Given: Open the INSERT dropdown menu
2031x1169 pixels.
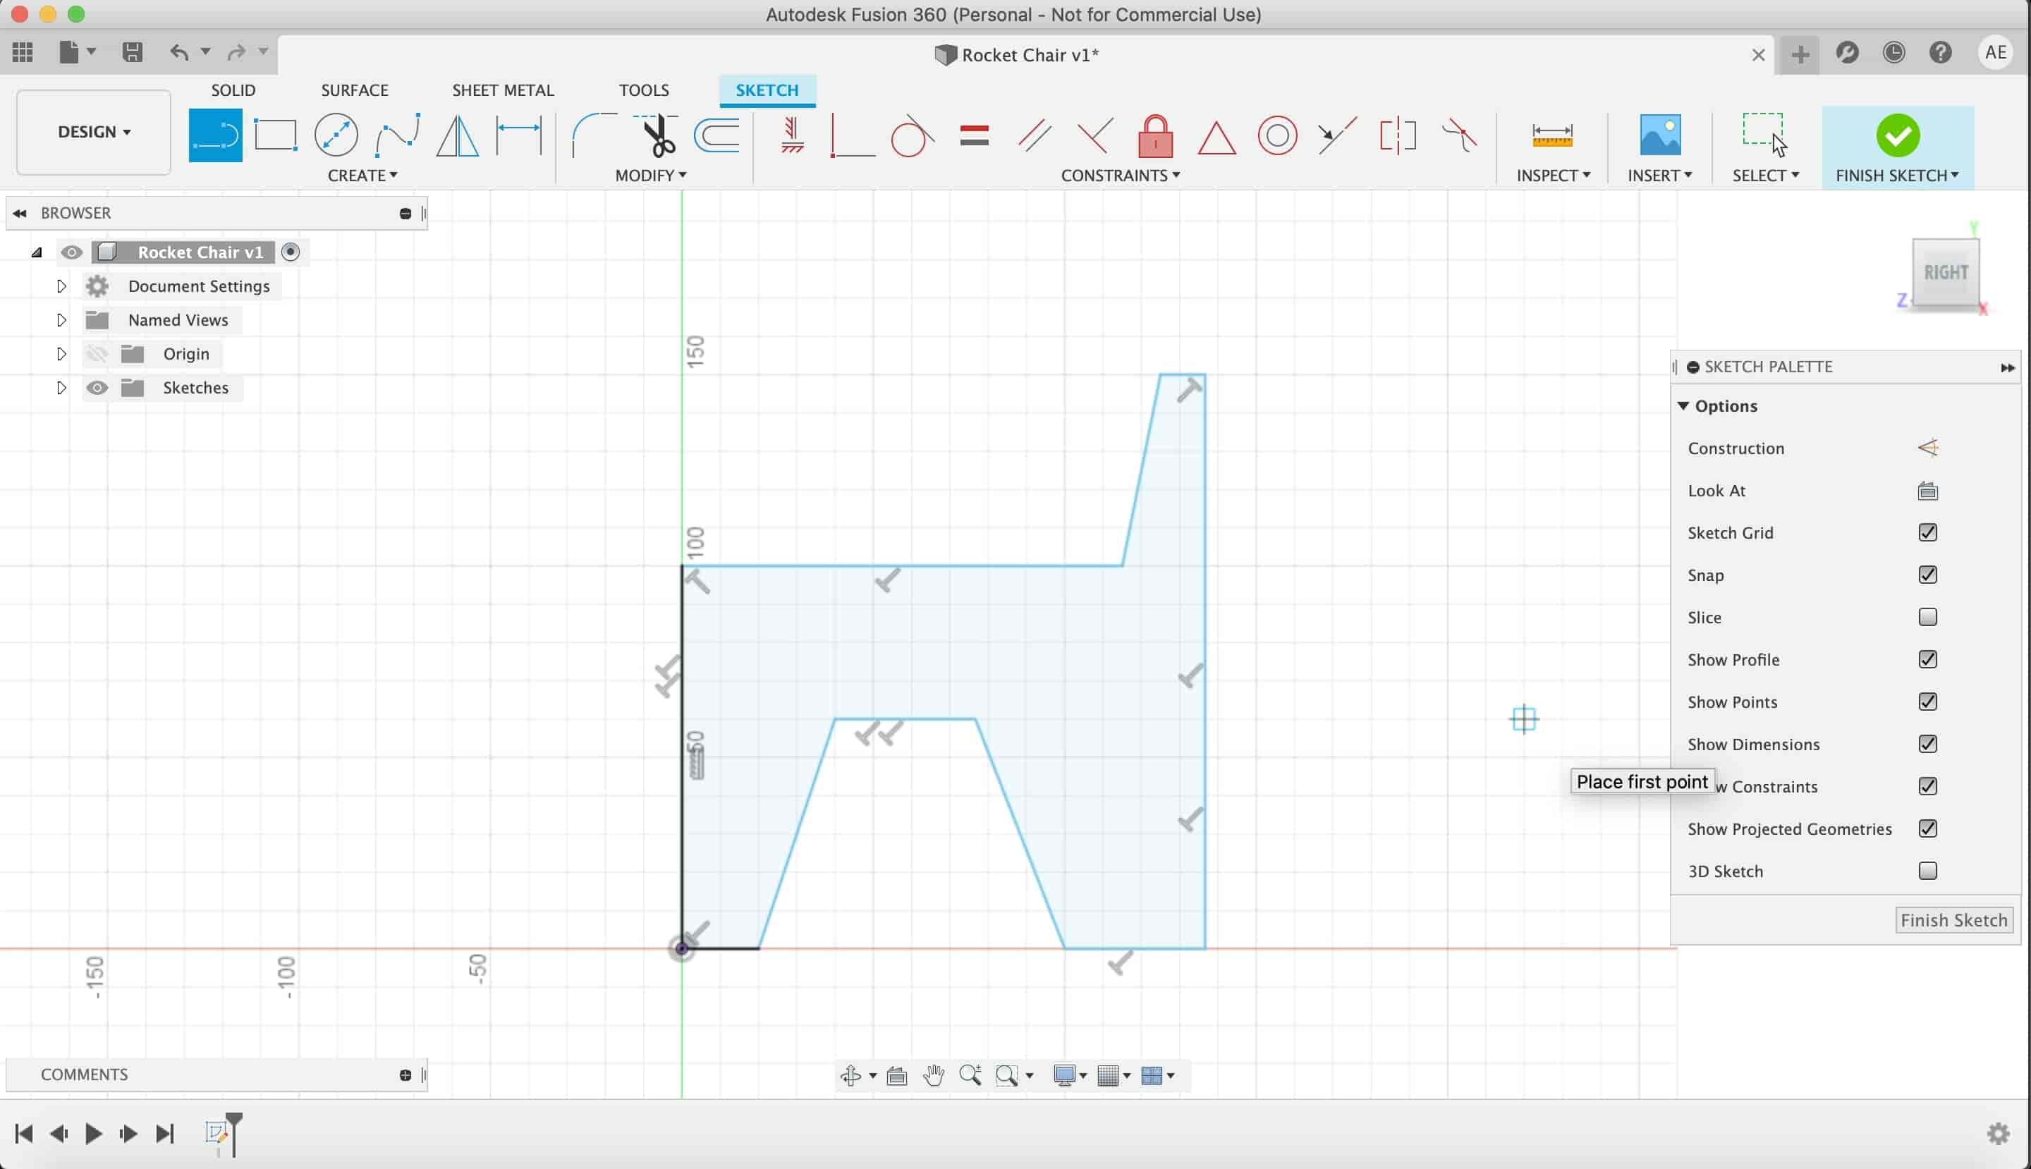Looking at the screenshot, I should [1659, 175].
